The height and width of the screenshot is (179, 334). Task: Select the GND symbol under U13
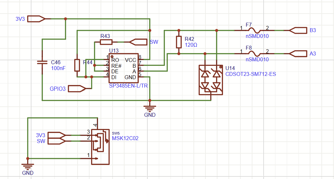pyautogui.click(x=150, y=109)
